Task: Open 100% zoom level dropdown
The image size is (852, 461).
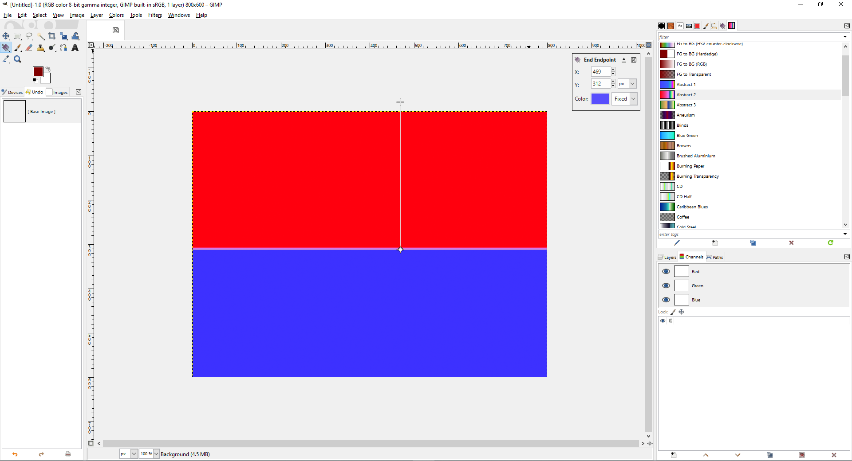Action: point(156,454)
